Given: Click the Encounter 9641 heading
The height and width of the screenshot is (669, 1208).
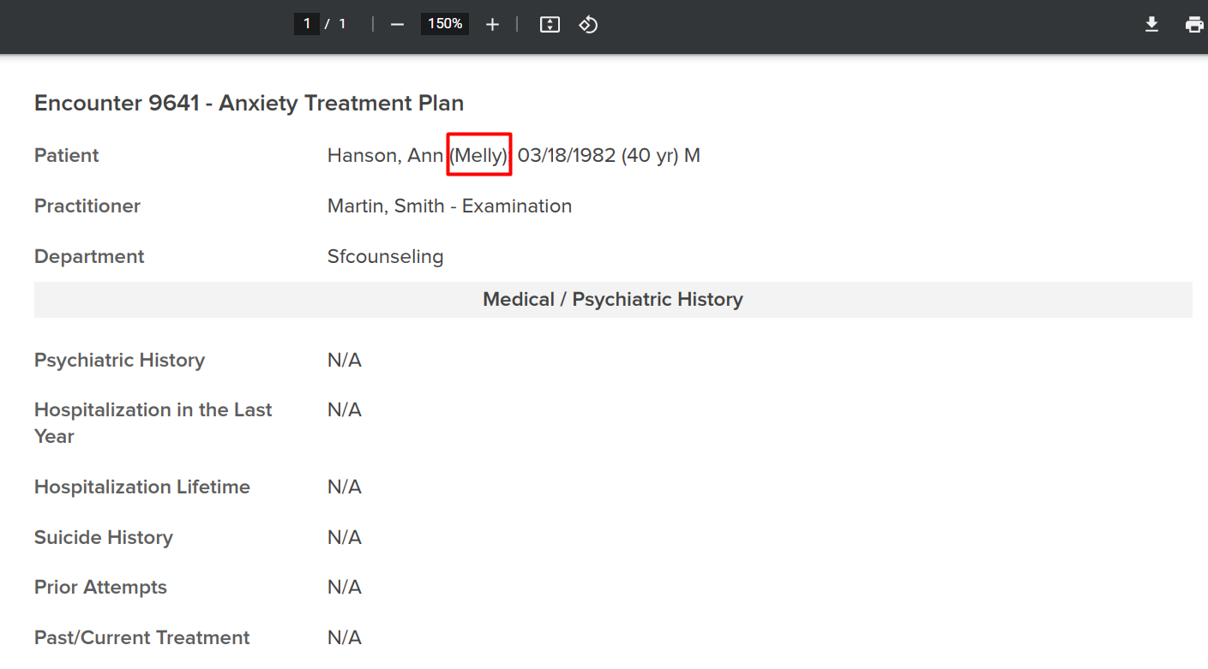Looking at the screenshot, I should tap(249, 104).
